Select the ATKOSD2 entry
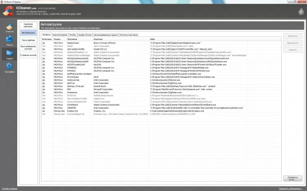The image size is (307, 191). pyautogui.click(x=161, y=71)
